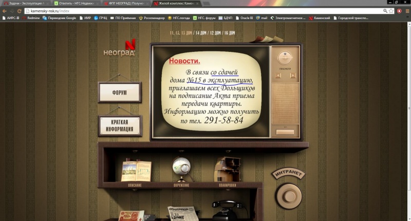Bookmark this page with the star
Screen dimensions: 411x221
pos(391,11)
